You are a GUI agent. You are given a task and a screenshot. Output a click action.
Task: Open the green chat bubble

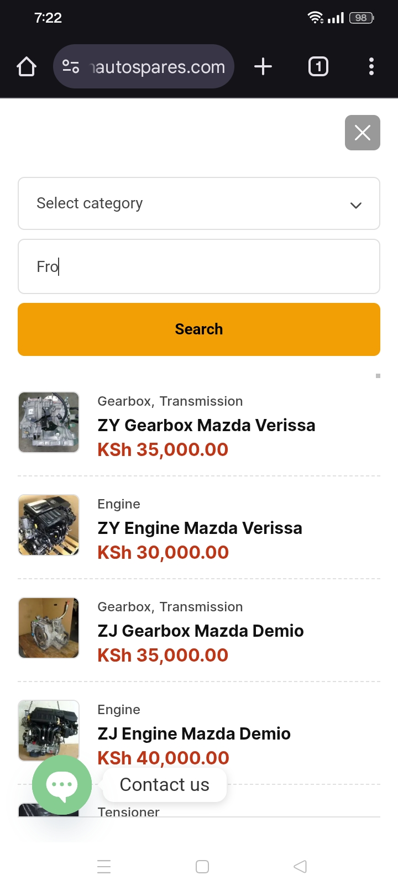[62, 785]
